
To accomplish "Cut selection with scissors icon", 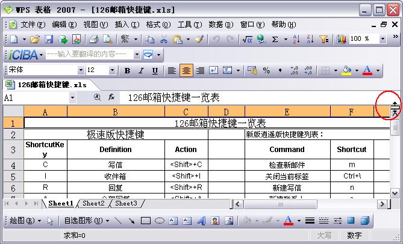I will point(164,39).
